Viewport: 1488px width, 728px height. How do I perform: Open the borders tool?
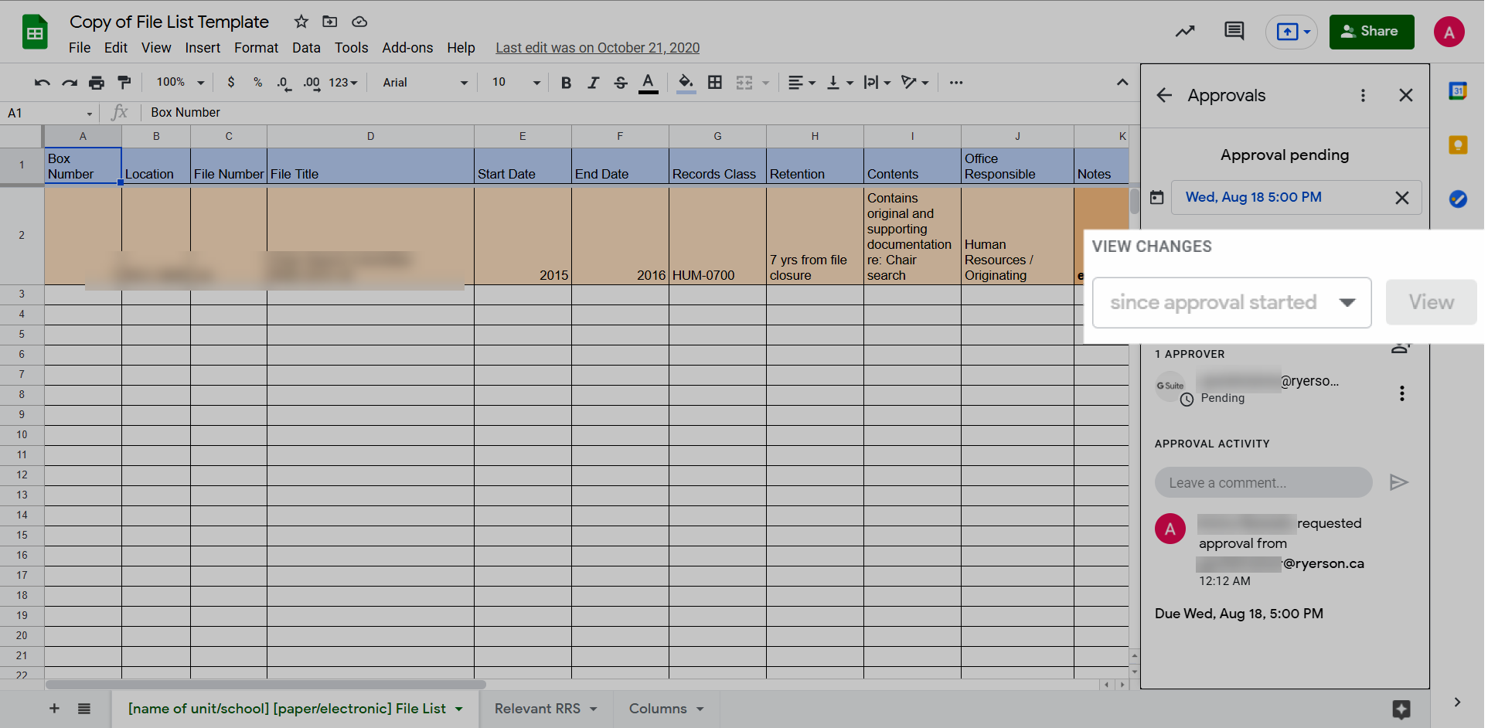tap(715, 83)
